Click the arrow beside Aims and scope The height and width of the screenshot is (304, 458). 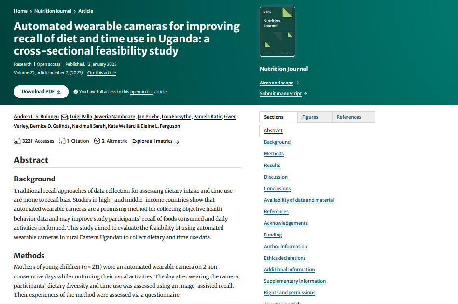297,83
